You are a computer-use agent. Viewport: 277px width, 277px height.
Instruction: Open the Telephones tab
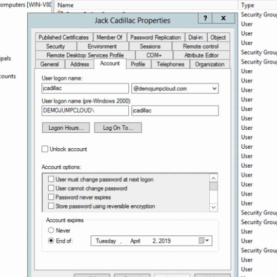point(171,64)
